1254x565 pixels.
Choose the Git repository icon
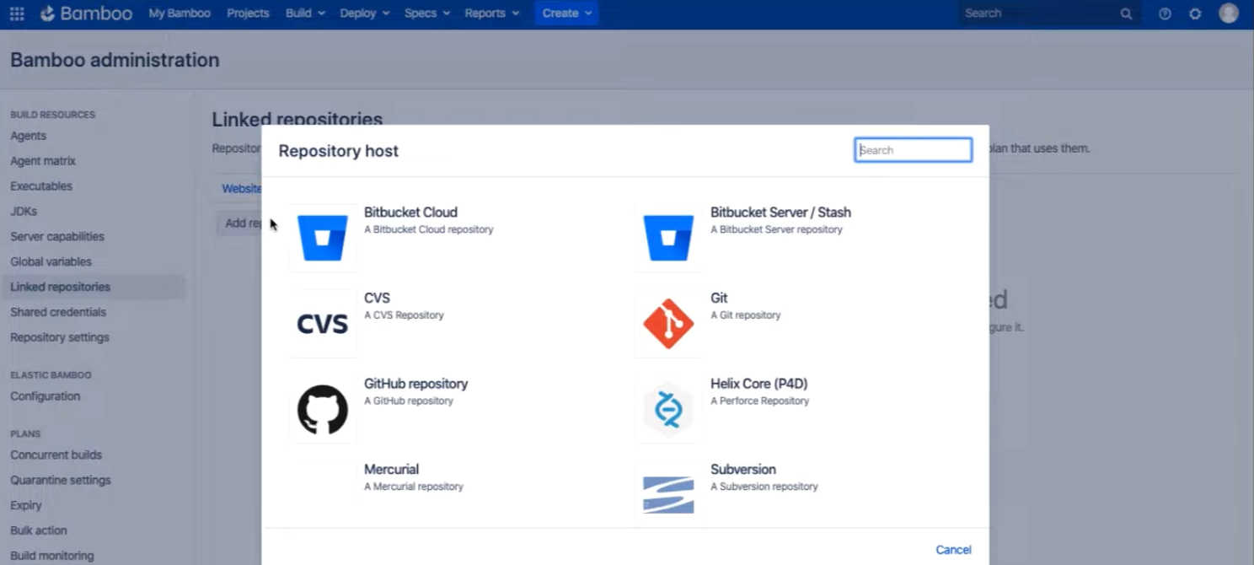[667, 323]
